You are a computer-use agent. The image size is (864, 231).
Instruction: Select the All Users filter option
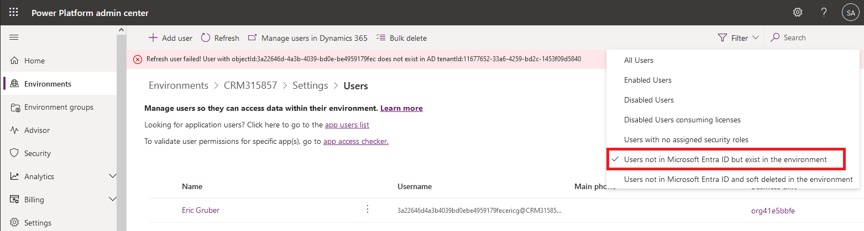(638, 60)
